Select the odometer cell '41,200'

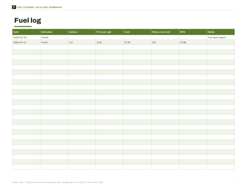[x=54, y=37]
